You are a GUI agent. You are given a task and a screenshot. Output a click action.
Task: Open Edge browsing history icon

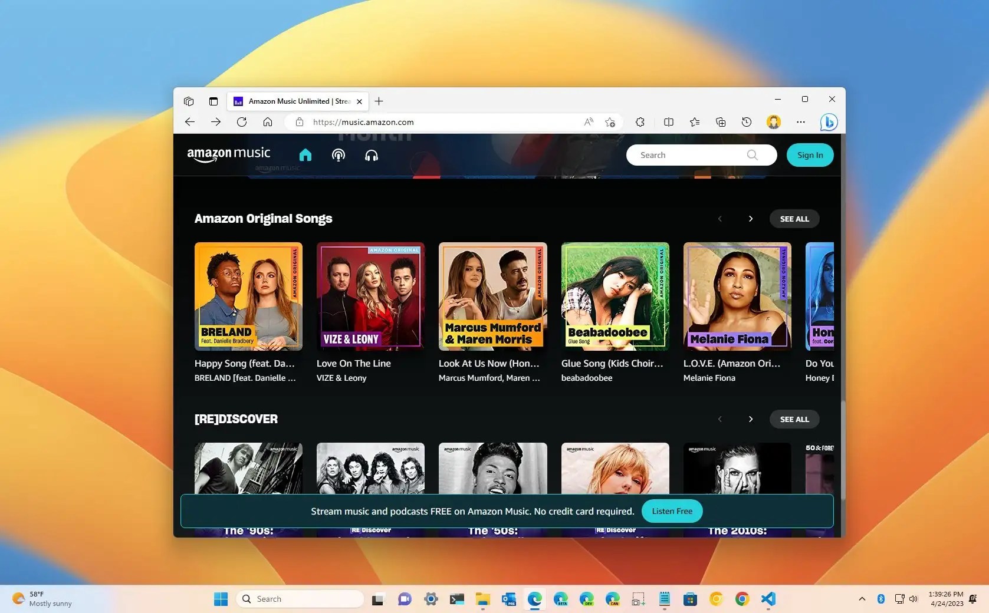pyautogui.click(x=747, y=122)
